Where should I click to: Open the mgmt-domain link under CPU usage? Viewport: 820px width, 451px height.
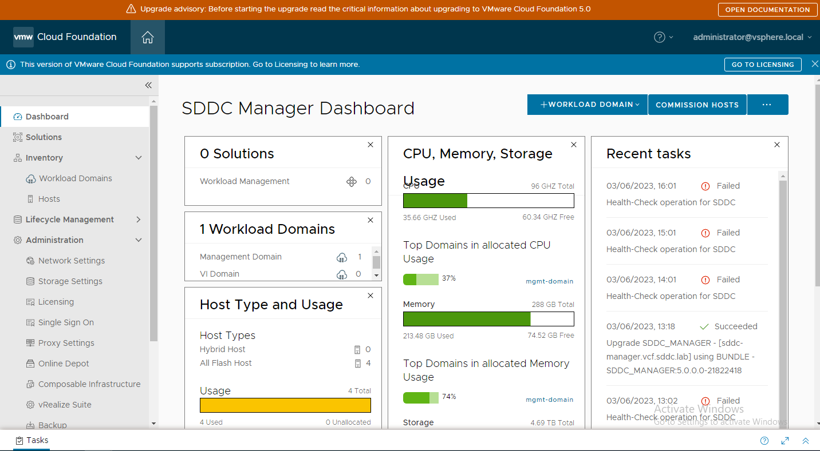click(549, 281)
